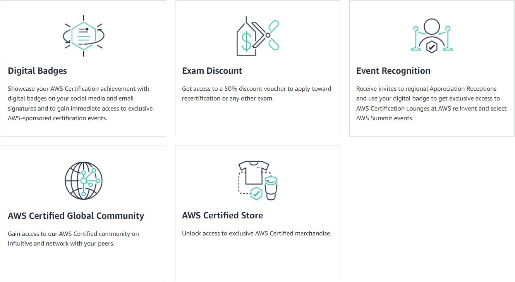Click the network node graphic on the globe icon
515x282 pixels.
coord(85,181)
